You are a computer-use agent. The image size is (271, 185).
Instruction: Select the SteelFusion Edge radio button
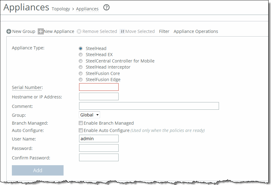81,80
